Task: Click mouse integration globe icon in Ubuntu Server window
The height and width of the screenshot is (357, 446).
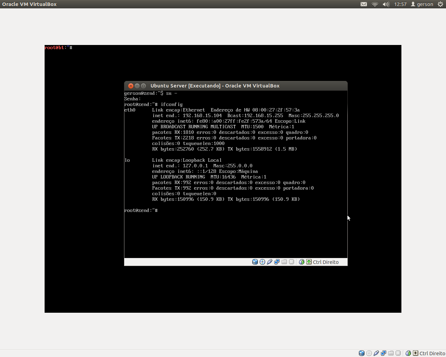Action: 302,262
